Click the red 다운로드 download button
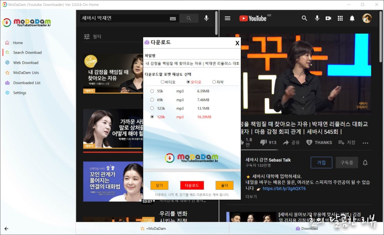Screen dimensions: 384x235 tap(192, 186)
